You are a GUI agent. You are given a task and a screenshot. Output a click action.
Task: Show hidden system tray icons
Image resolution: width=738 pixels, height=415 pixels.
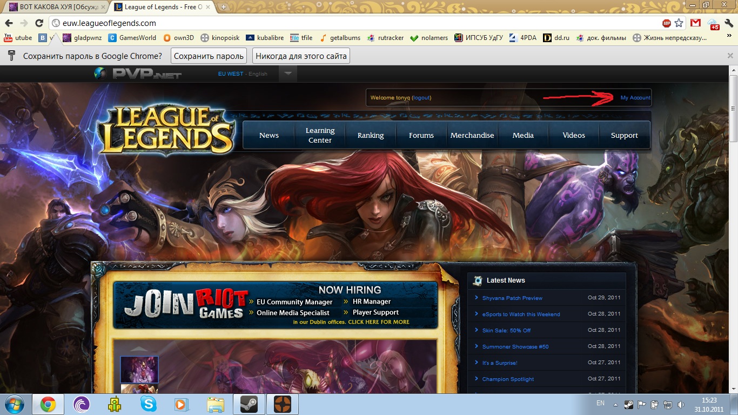click(615, 404)
